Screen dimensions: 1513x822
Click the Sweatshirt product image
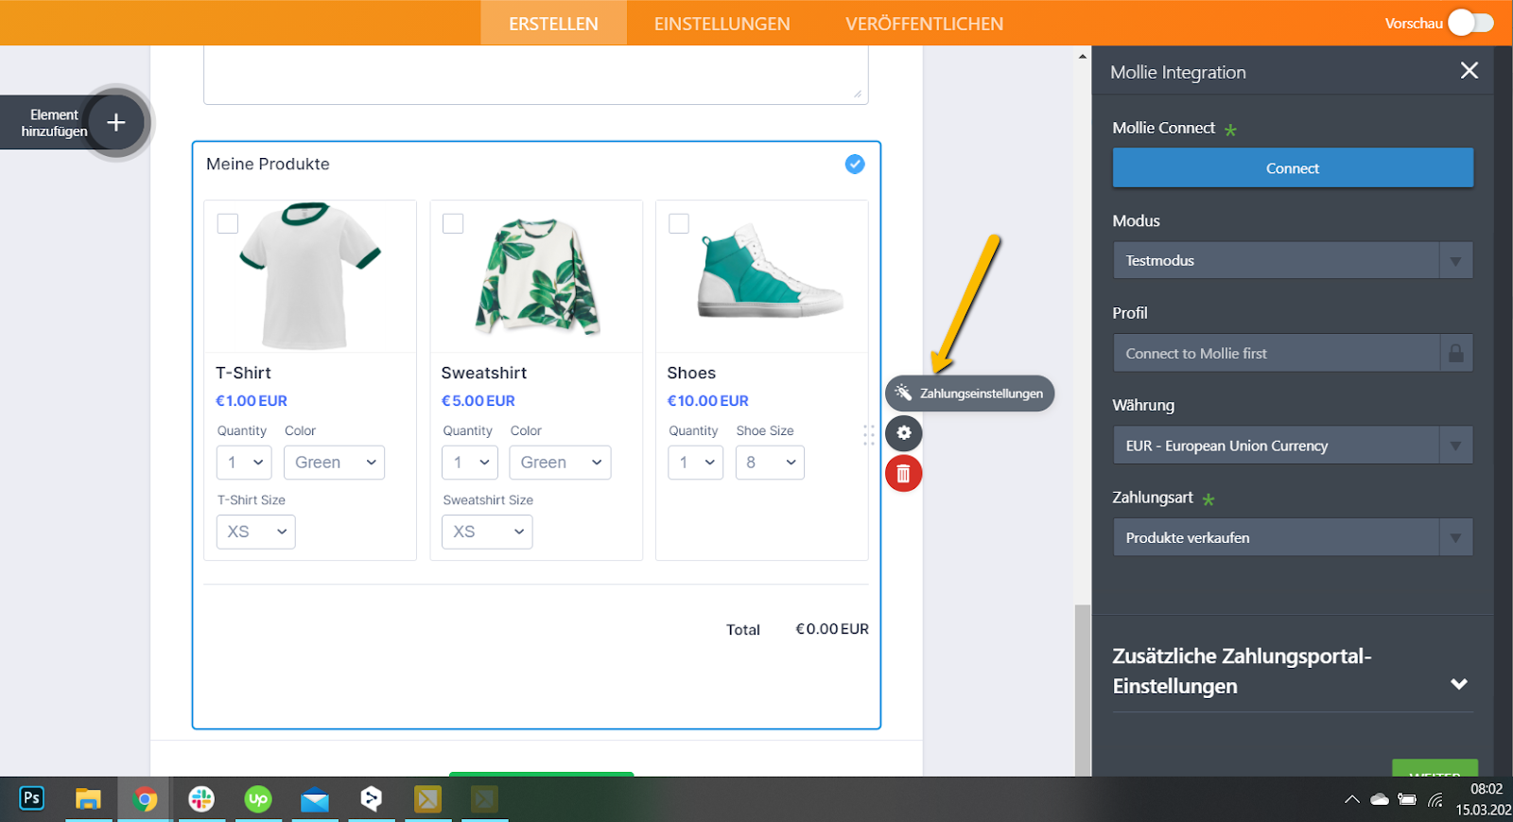coord(536,276)
